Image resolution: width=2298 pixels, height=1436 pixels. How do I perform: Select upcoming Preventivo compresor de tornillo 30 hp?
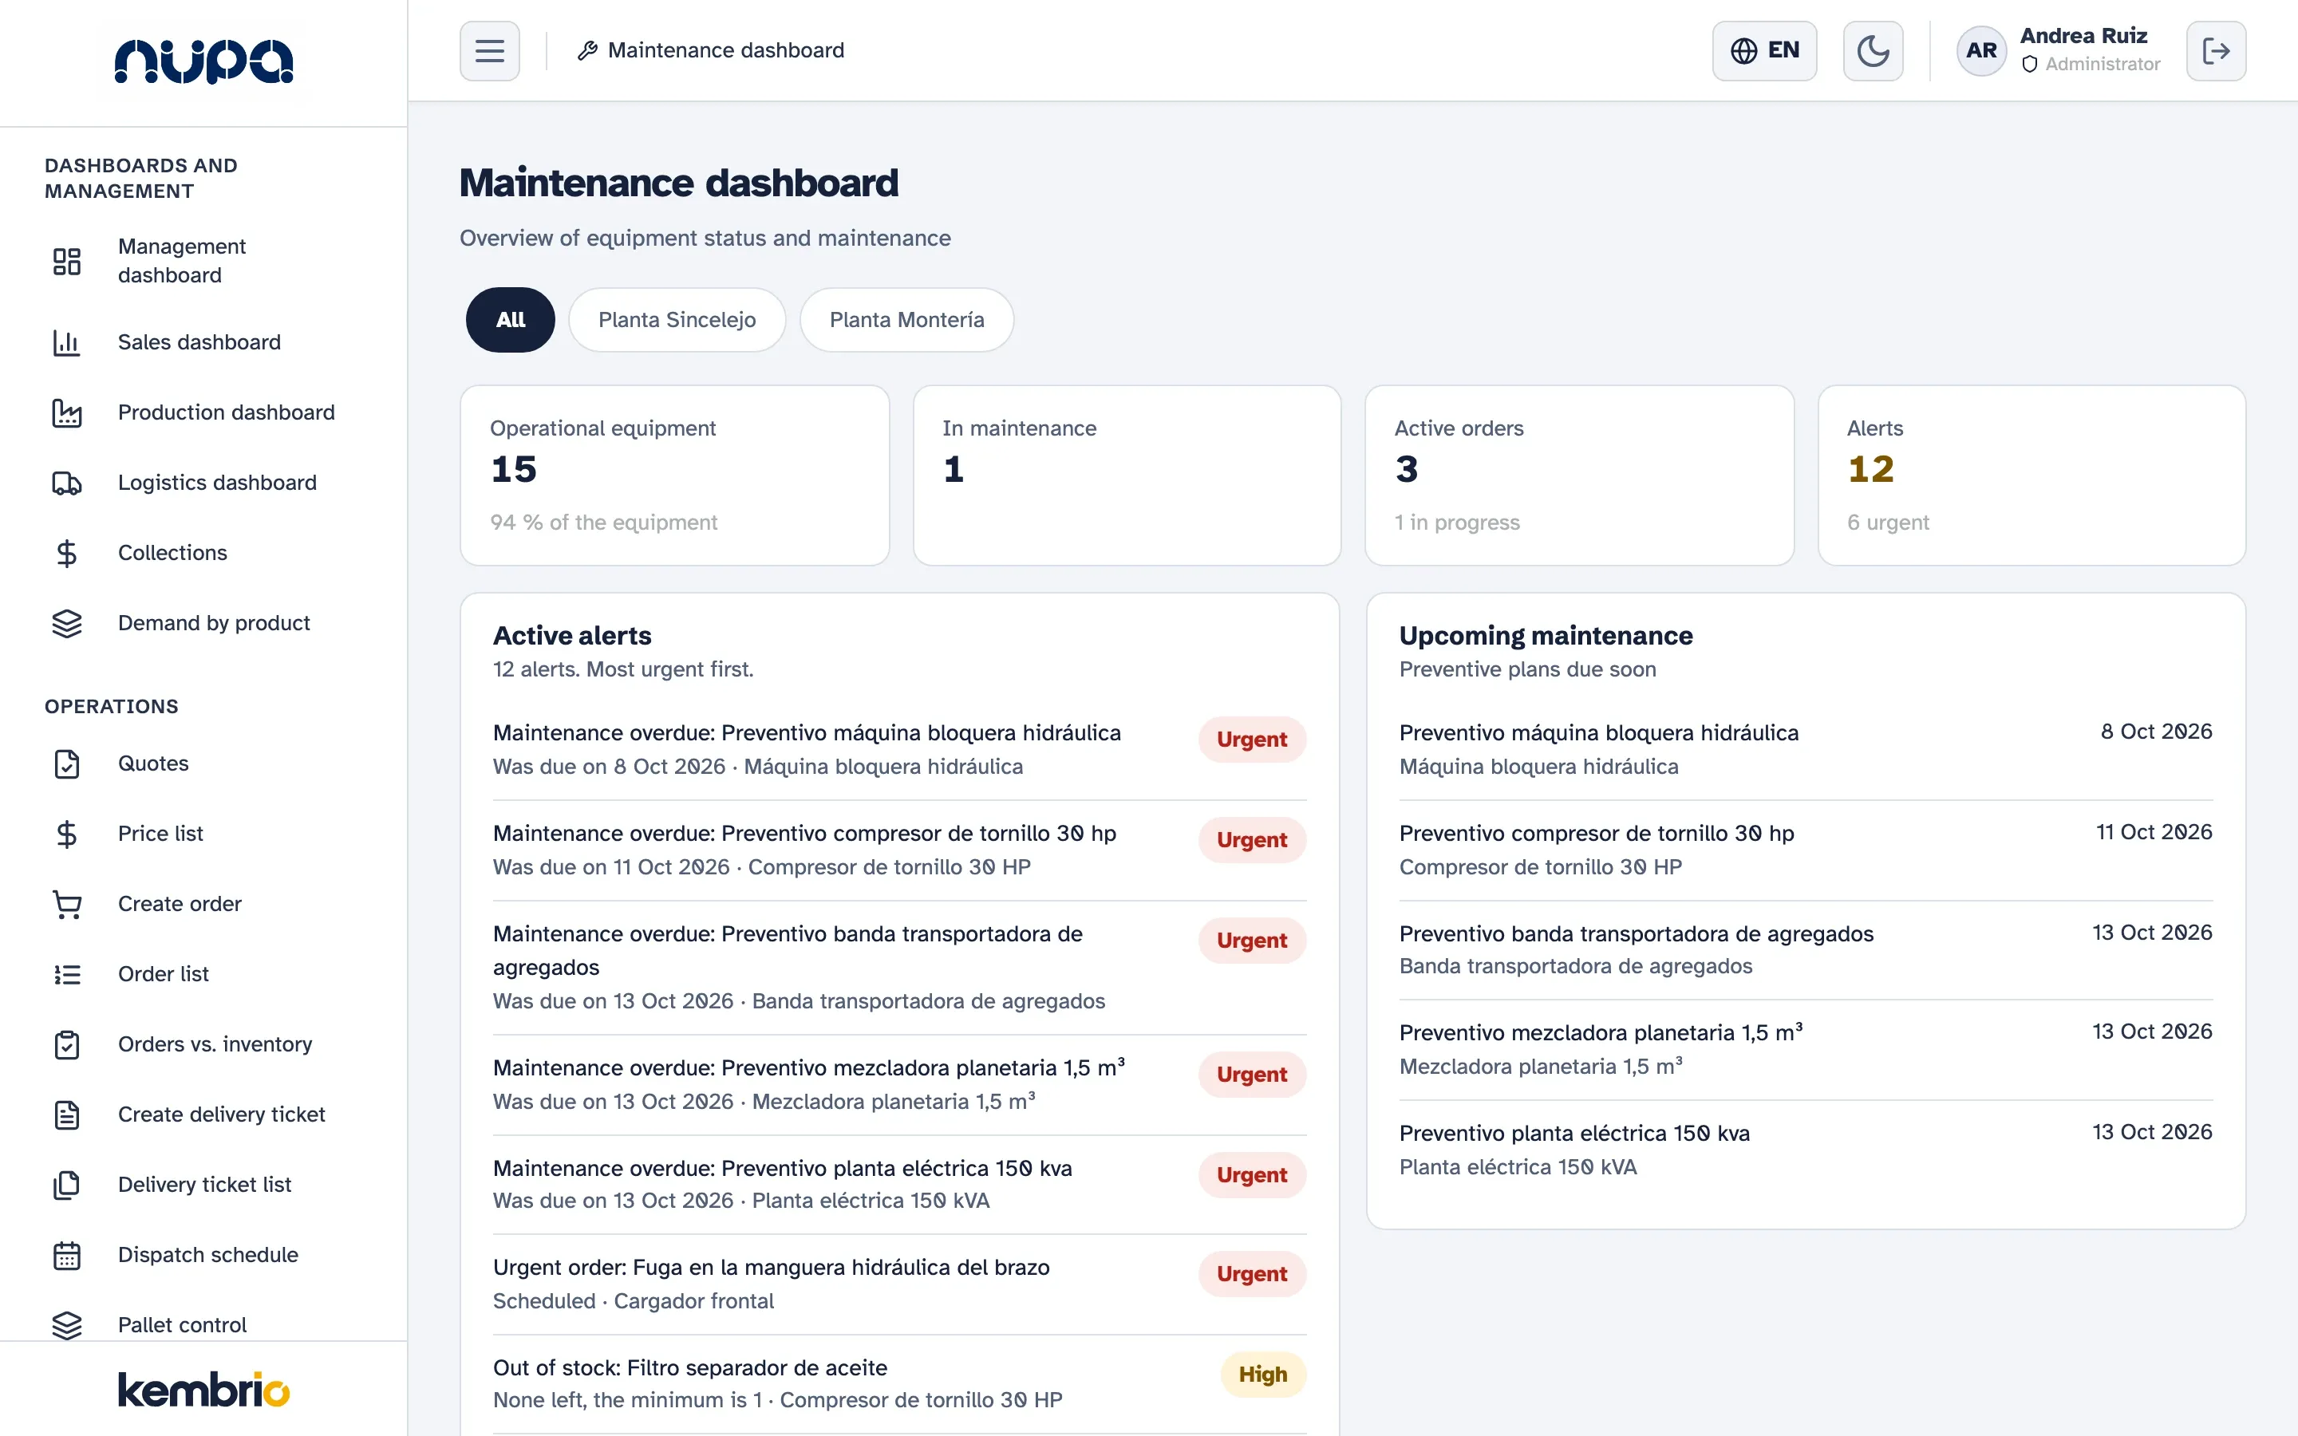(x=1805, y=850)
